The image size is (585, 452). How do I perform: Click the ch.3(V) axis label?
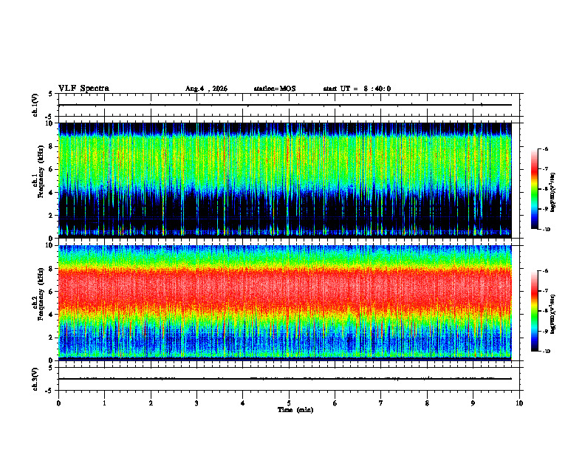(35, 379)
